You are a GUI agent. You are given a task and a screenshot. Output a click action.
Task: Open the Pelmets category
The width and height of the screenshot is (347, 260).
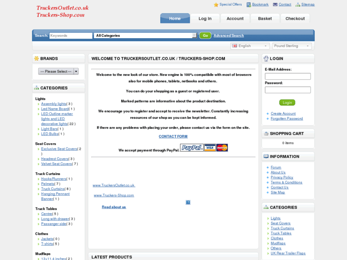[48, 184]
